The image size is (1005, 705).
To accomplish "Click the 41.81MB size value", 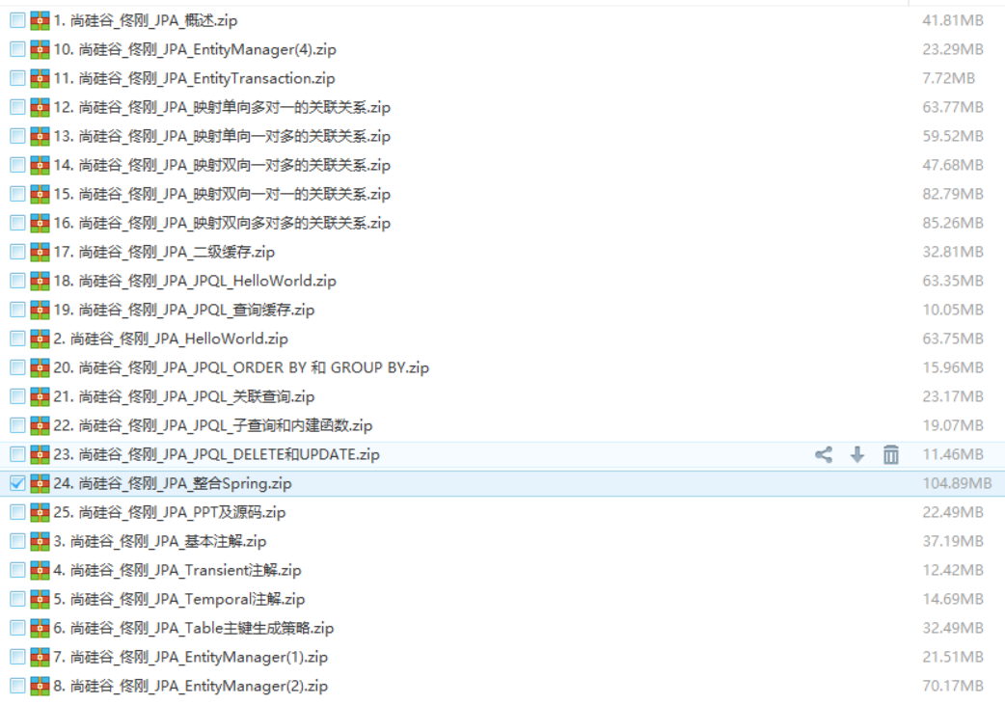I will (953, 20).
